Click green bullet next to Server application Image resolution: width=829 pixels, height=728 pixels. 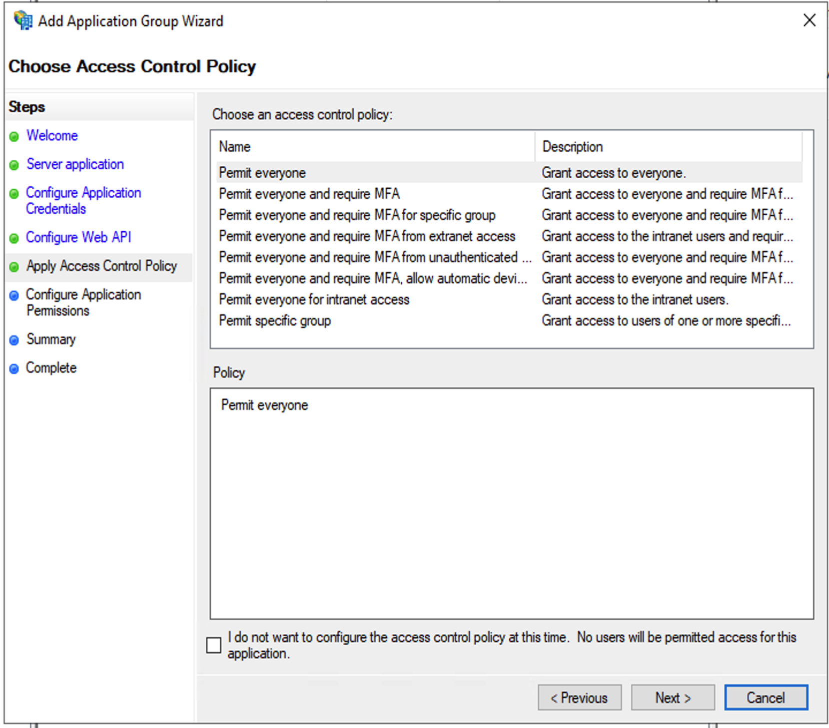(14, 165)
